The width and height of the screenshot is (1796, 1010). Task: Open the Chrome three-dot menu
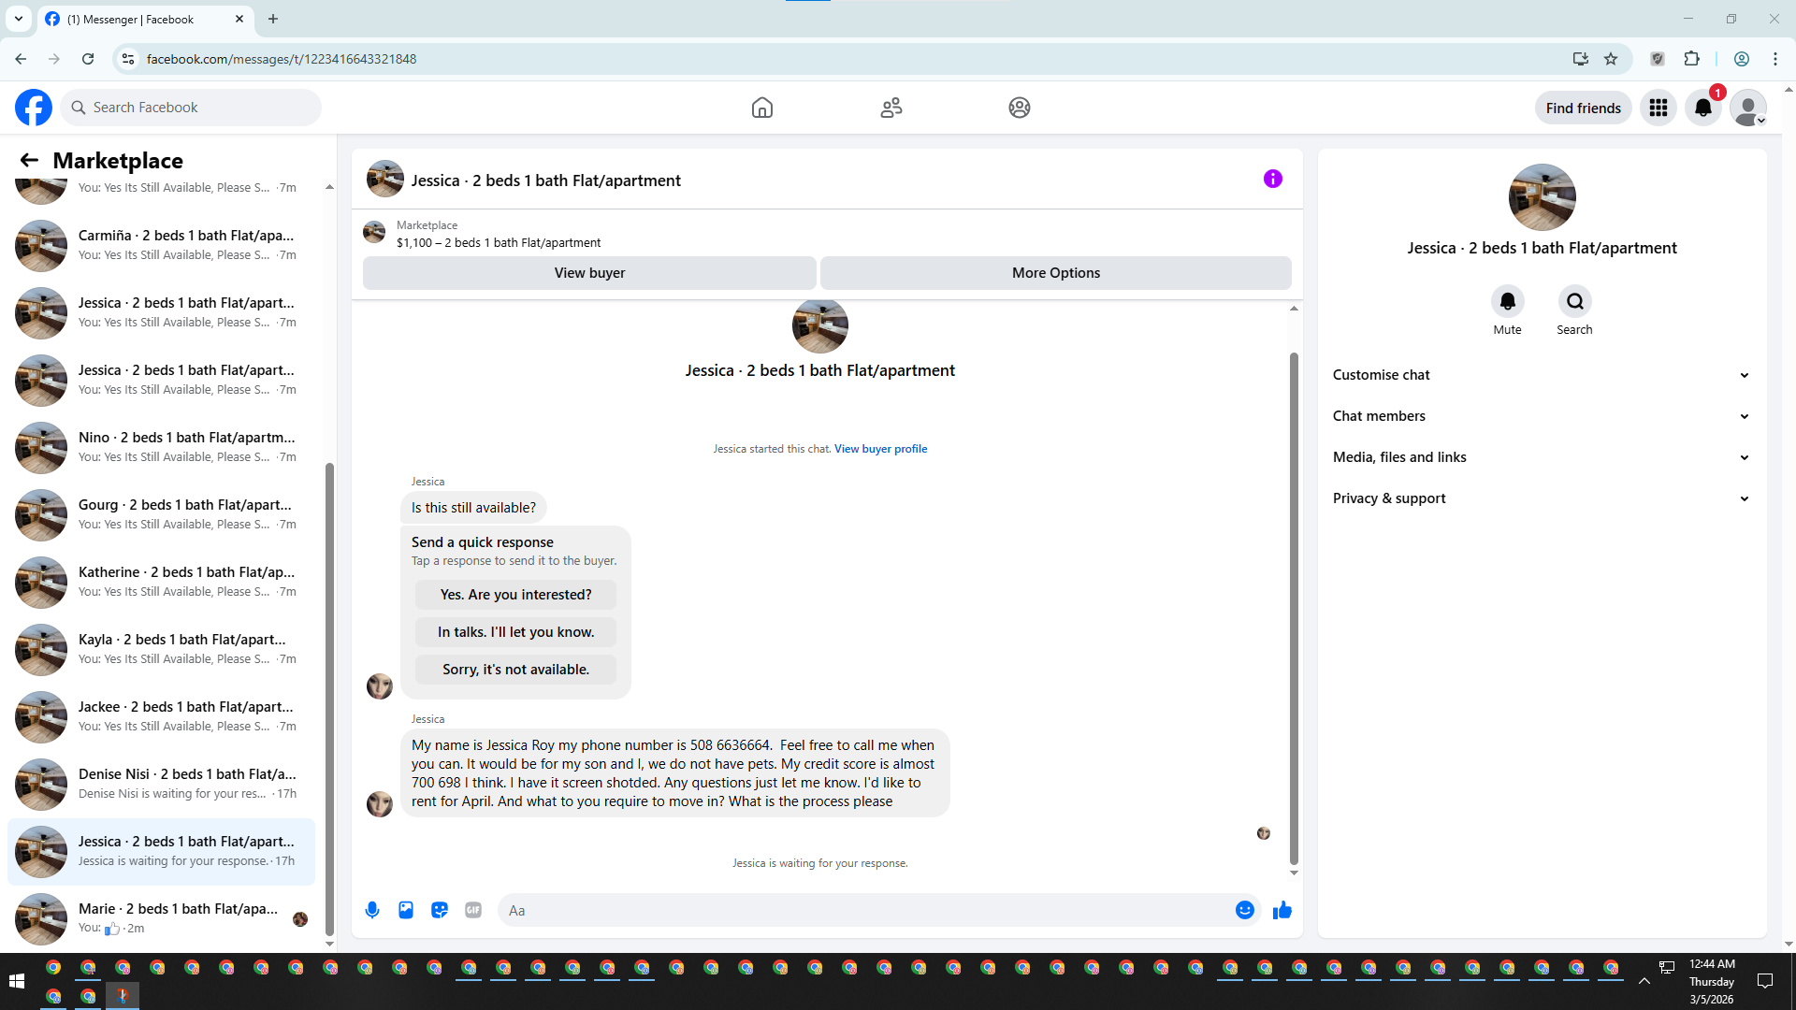[1775, 59]
